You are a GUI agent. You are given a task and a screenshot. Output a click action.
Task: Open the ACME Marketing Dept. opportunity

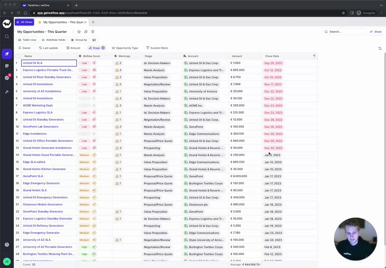[x=38, y=106]
